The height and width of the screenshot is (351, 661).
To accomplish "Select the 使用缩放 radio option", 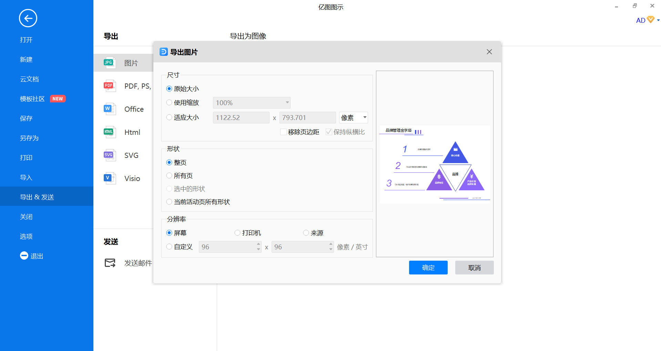I will tap(169, 102).
